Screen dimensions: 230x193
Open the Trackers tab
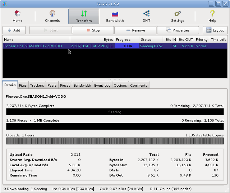coord(37,85)
